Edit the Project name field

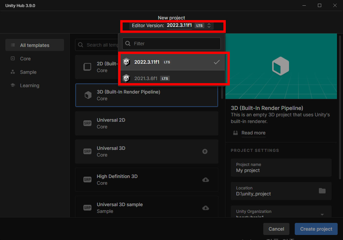(281, 168)
